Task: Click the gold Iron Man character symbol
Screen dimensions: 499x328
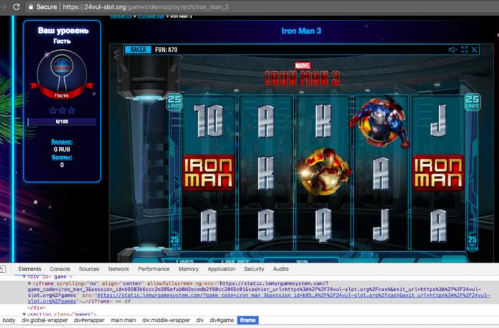Action: point(323,172)
